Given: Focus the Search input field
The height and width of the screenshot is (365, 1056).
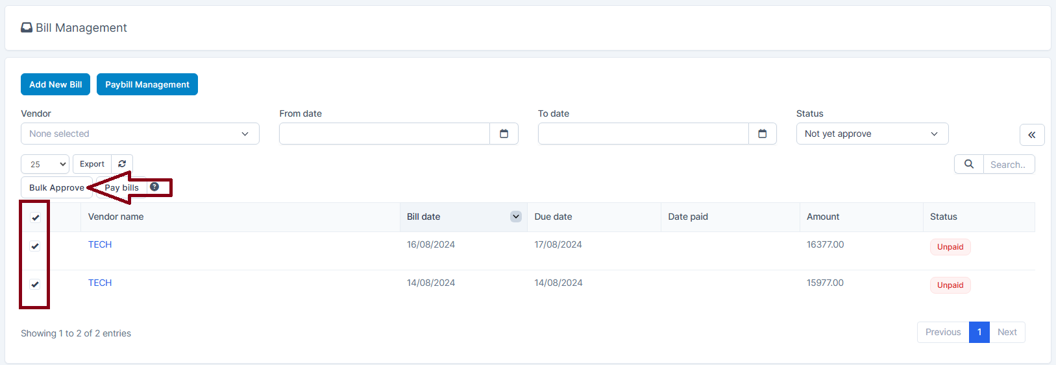Looking at the screenshot, I should tap(1008, 165).
